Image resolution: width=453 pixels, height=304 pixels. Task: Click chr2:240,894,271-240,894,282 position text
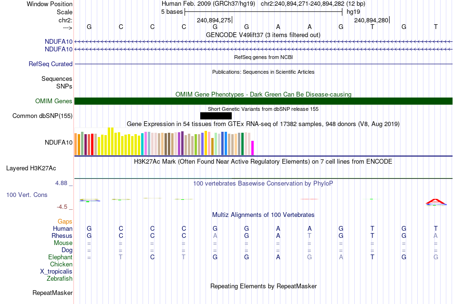click(x=302, y=4)
